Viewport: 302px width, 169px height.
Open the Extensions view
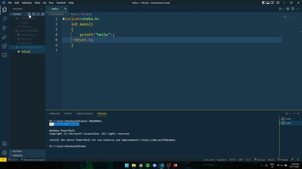4,46
